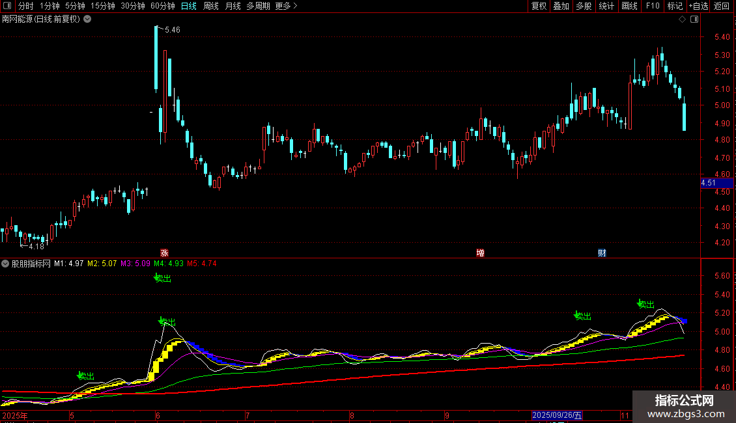Image resolution: width=736 pixels, height=423 pixels.
Task: Toggle the side panel icon above chart
Action: pyautogui.click(x=695, y=20)
